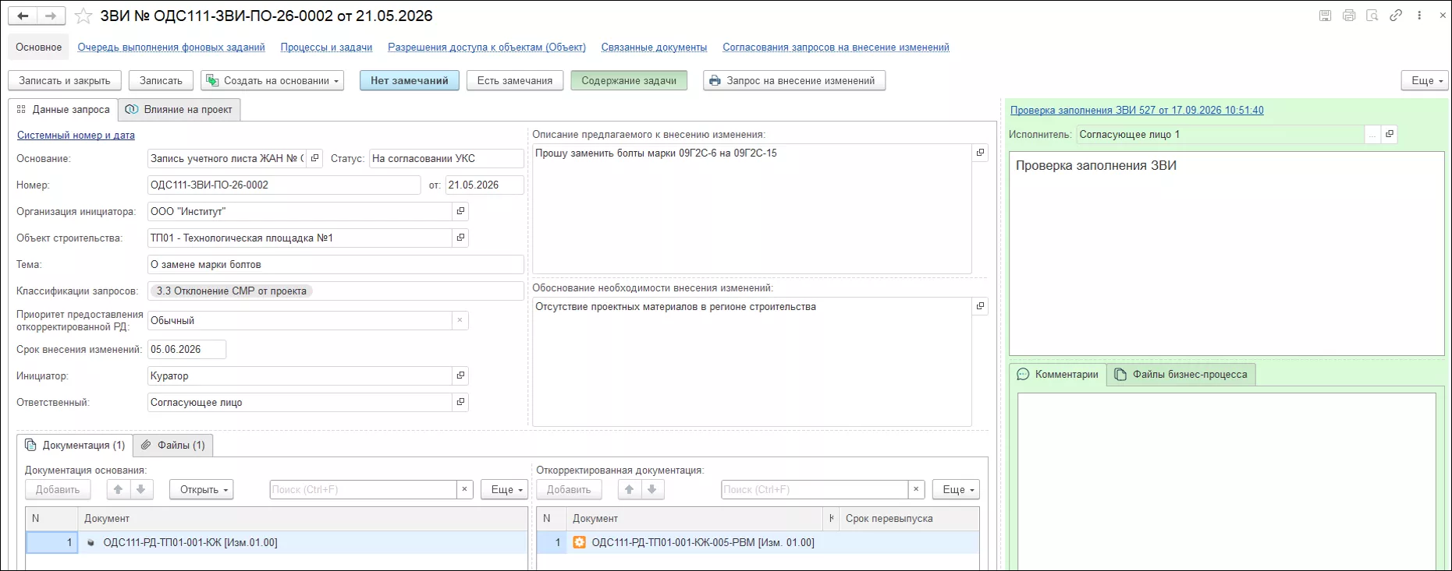Open Еще menu for Откорректированная документация
This screenshot has width=1452, height=571.
(956, 489)
